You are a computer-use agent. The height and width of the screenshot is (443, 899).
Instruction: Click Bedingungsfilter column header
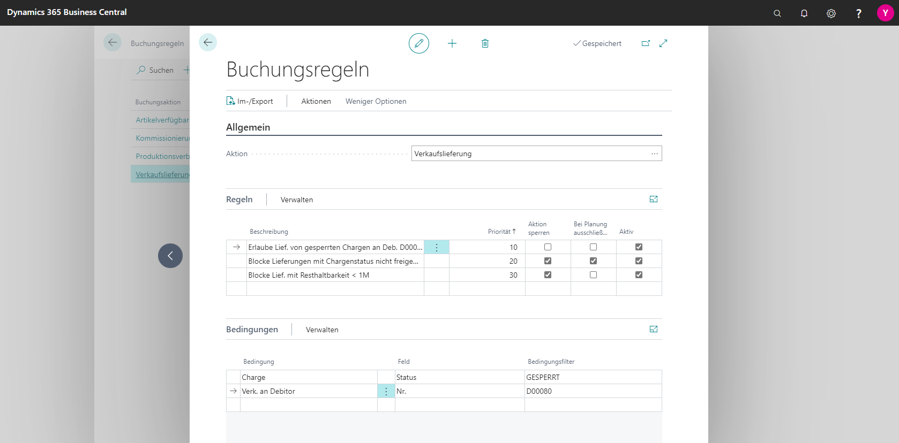coord(551,362)
